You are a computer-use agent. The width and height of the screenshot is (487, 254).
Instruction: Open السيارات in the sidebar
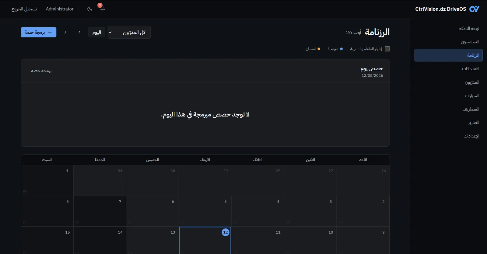449,96
